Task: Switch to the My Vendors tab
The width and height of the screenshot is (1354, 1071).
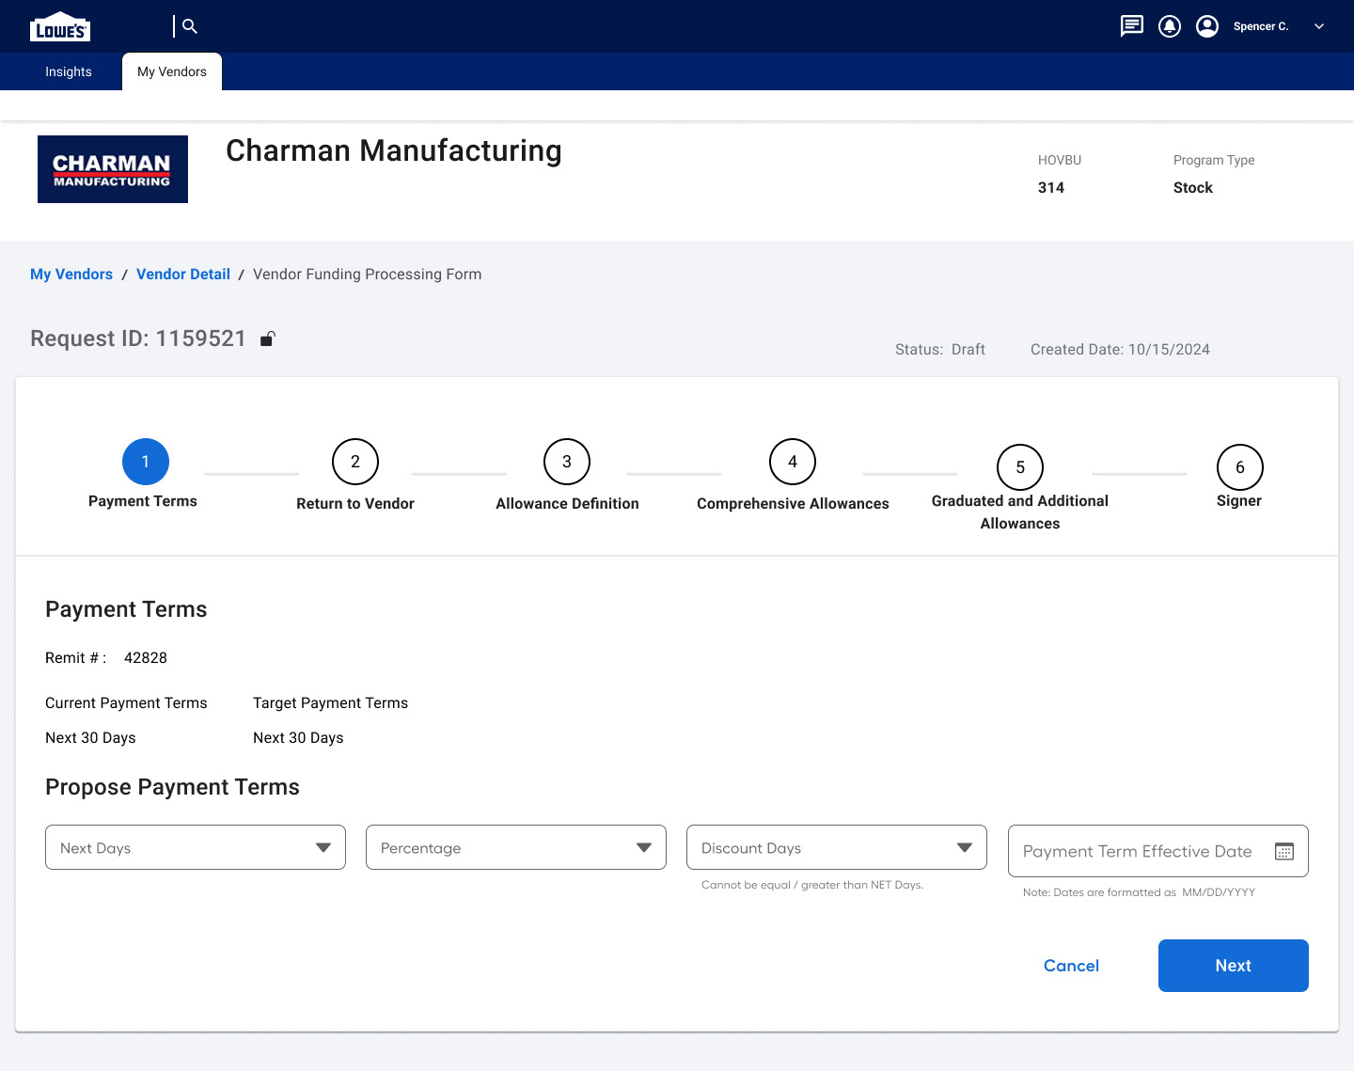Action: coord(172,71)
